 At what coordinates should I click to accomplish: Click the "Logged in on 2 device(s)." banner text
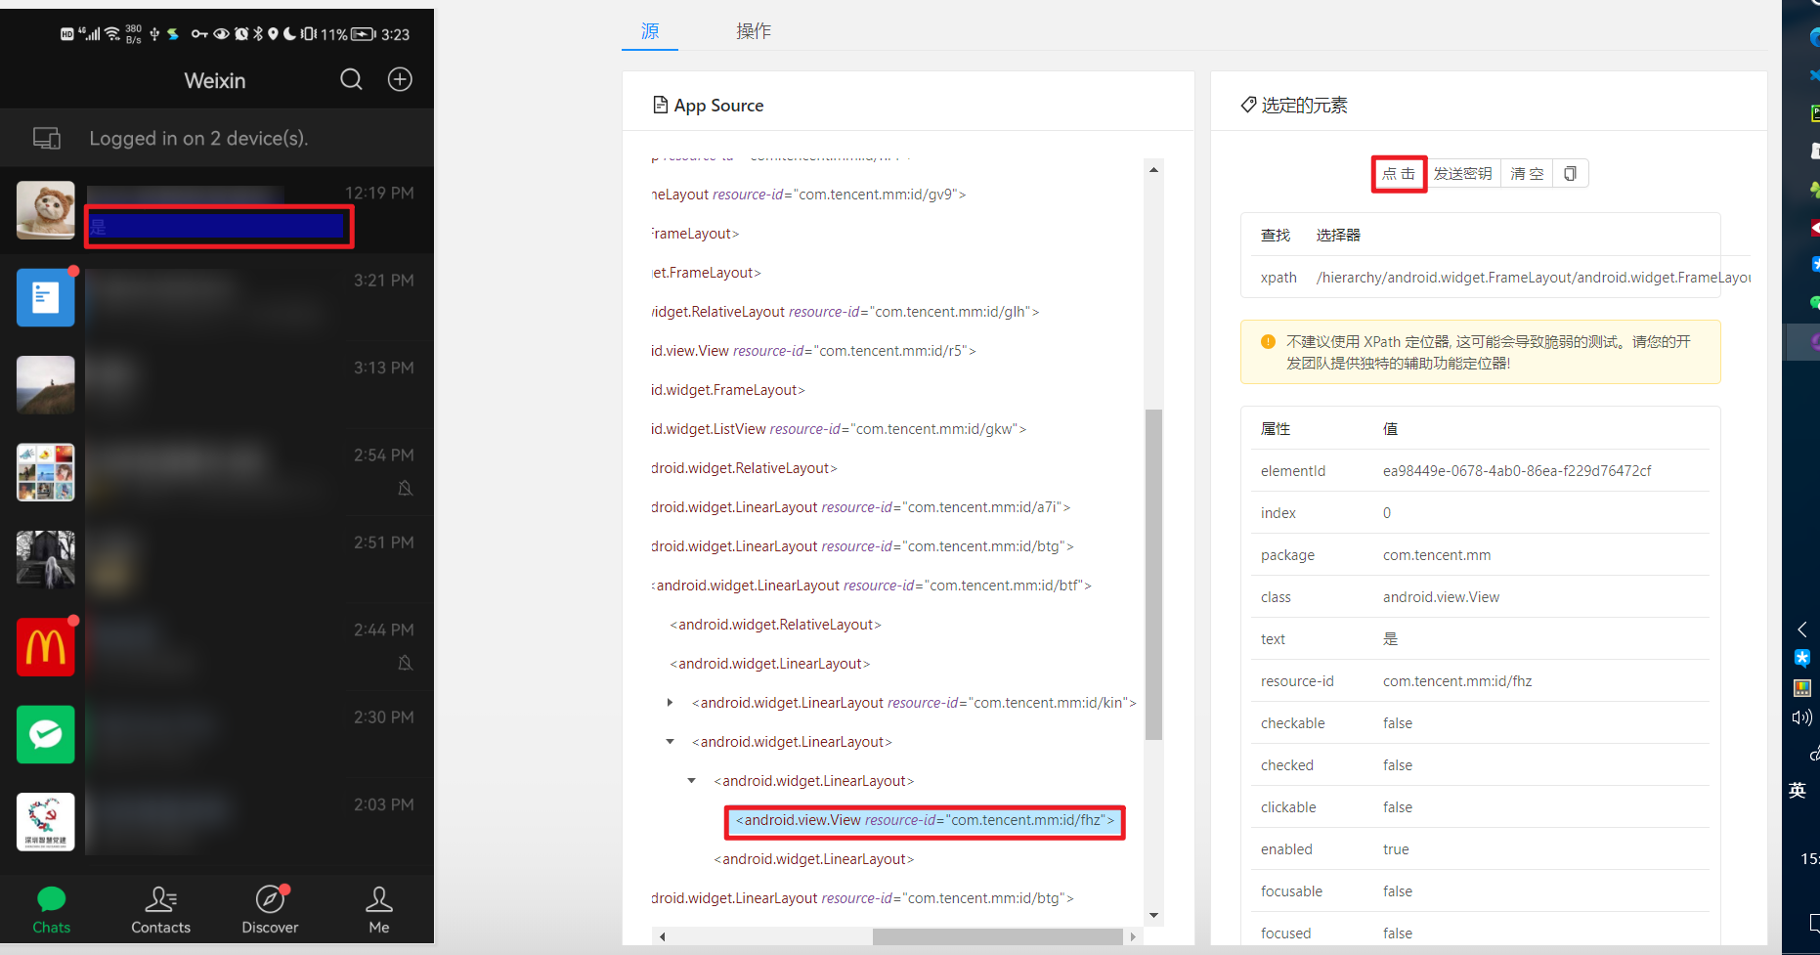click(x=198, y=138)
